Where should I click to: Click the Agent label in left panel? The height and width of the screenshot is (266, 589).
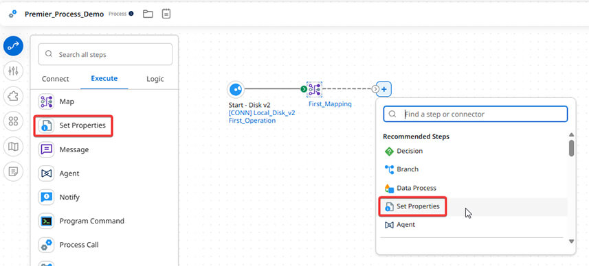click(x=69, y=173)
